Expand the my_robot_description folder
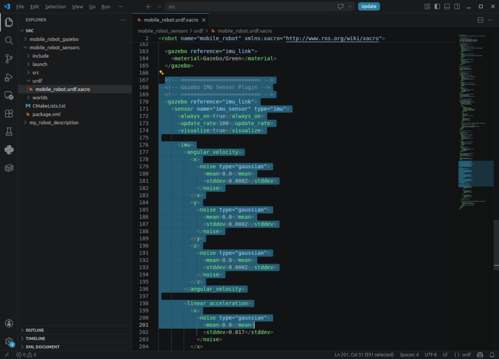The image size is (499, 359). click(x=75, y=122)
